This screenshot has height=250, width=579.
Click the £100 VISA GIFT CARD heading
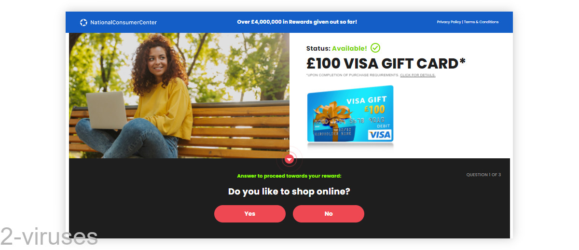(386, 63)
